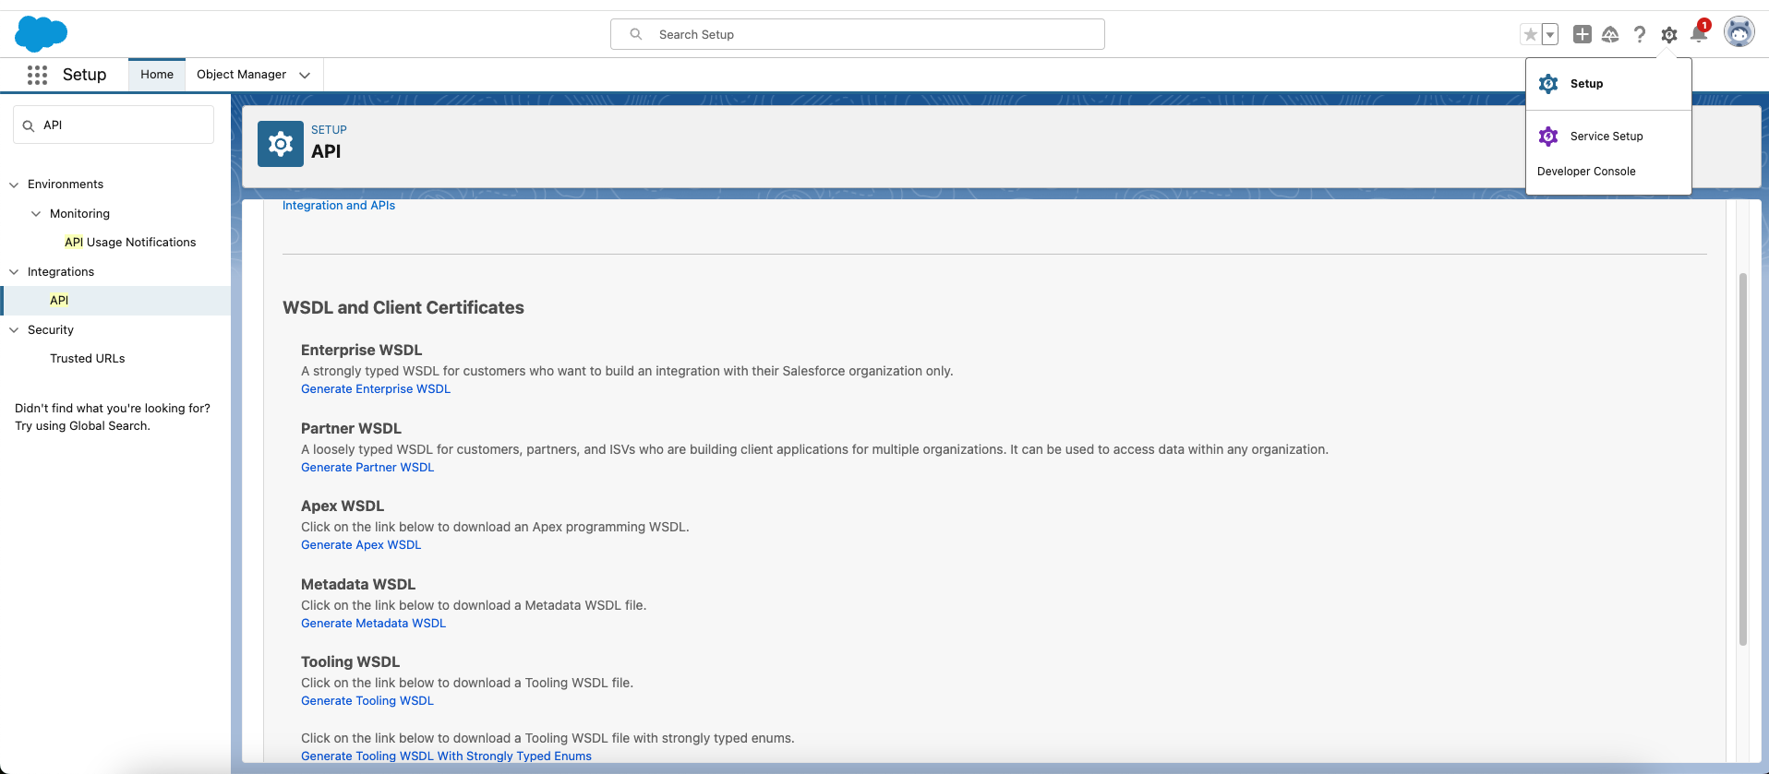Open API Usage Notifications item
1769x774 pixels.
[x=130, y=243]
